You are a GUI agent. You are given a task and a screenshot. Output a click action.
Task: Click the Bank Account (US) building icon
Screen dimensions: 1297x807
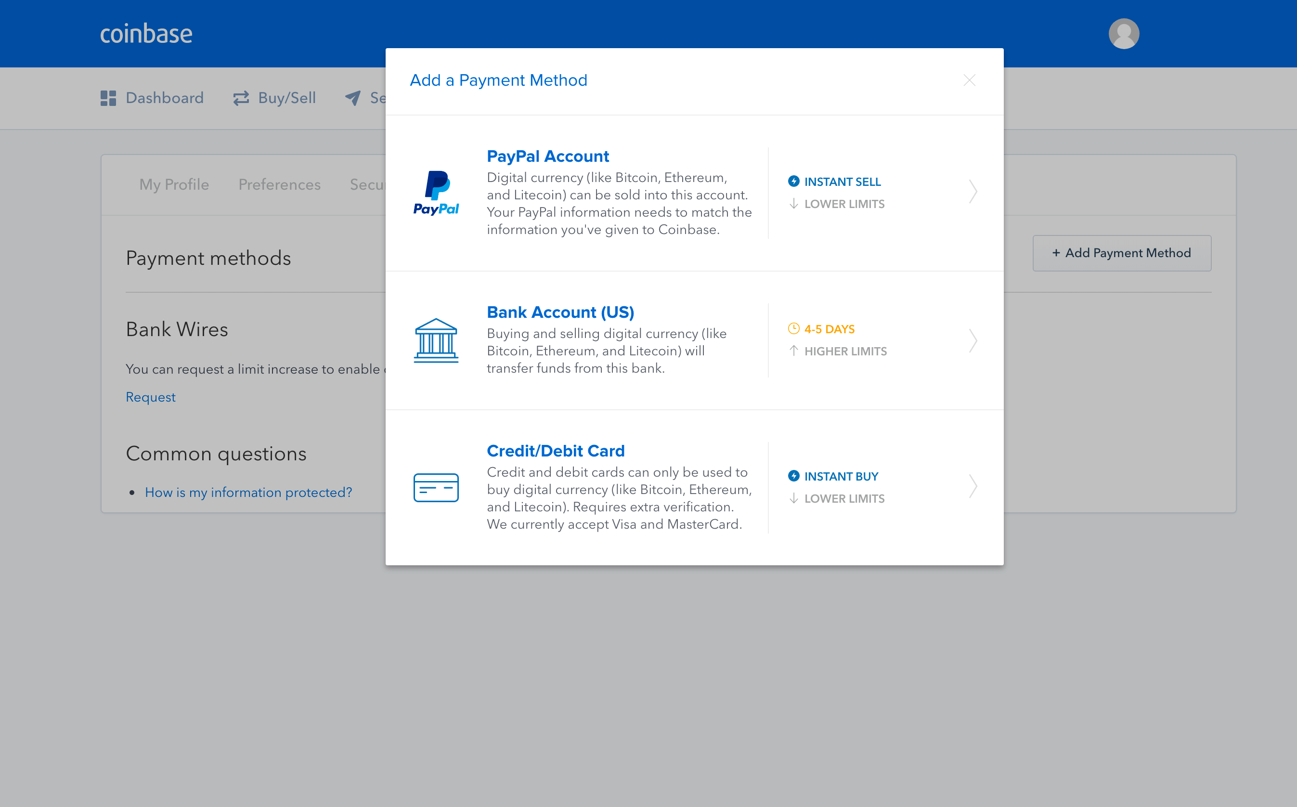tap(436, 340)
